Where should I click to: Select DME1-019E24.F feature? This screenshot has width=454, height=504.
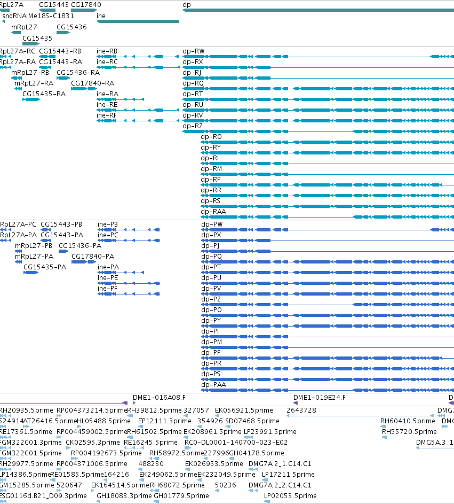(296, 403)
